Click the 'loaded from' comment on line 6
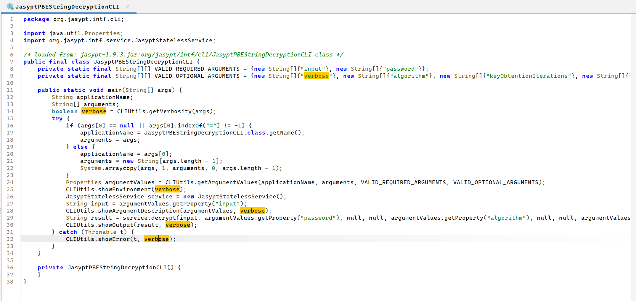This screenshot has width=636, height=301. click(183, 55)
